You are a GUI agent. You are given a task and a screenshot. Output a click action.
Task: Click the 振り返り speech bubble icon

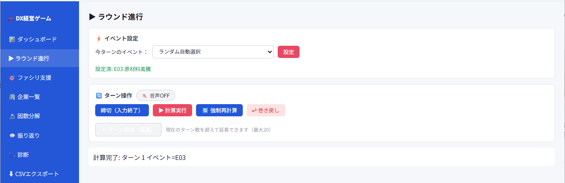[x=12, y=136]
